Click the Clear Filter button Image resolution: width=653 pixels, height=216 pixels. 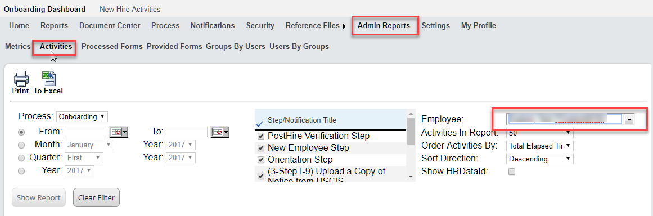pos(96,197)
